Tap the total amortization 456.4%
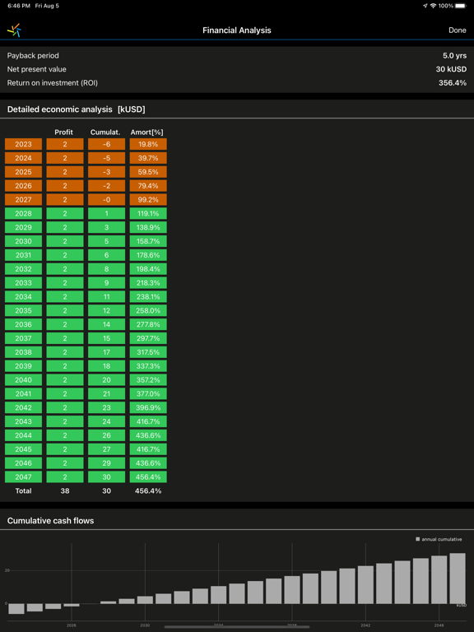Viewport: 474px width, 632px height. pos(148,491)
